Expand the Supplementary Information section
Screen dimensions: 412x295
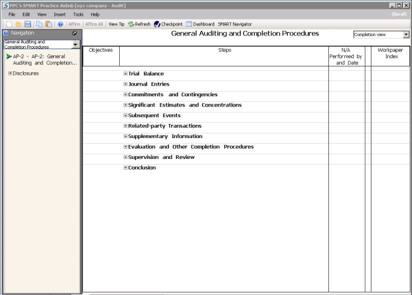tap(126, 136)
